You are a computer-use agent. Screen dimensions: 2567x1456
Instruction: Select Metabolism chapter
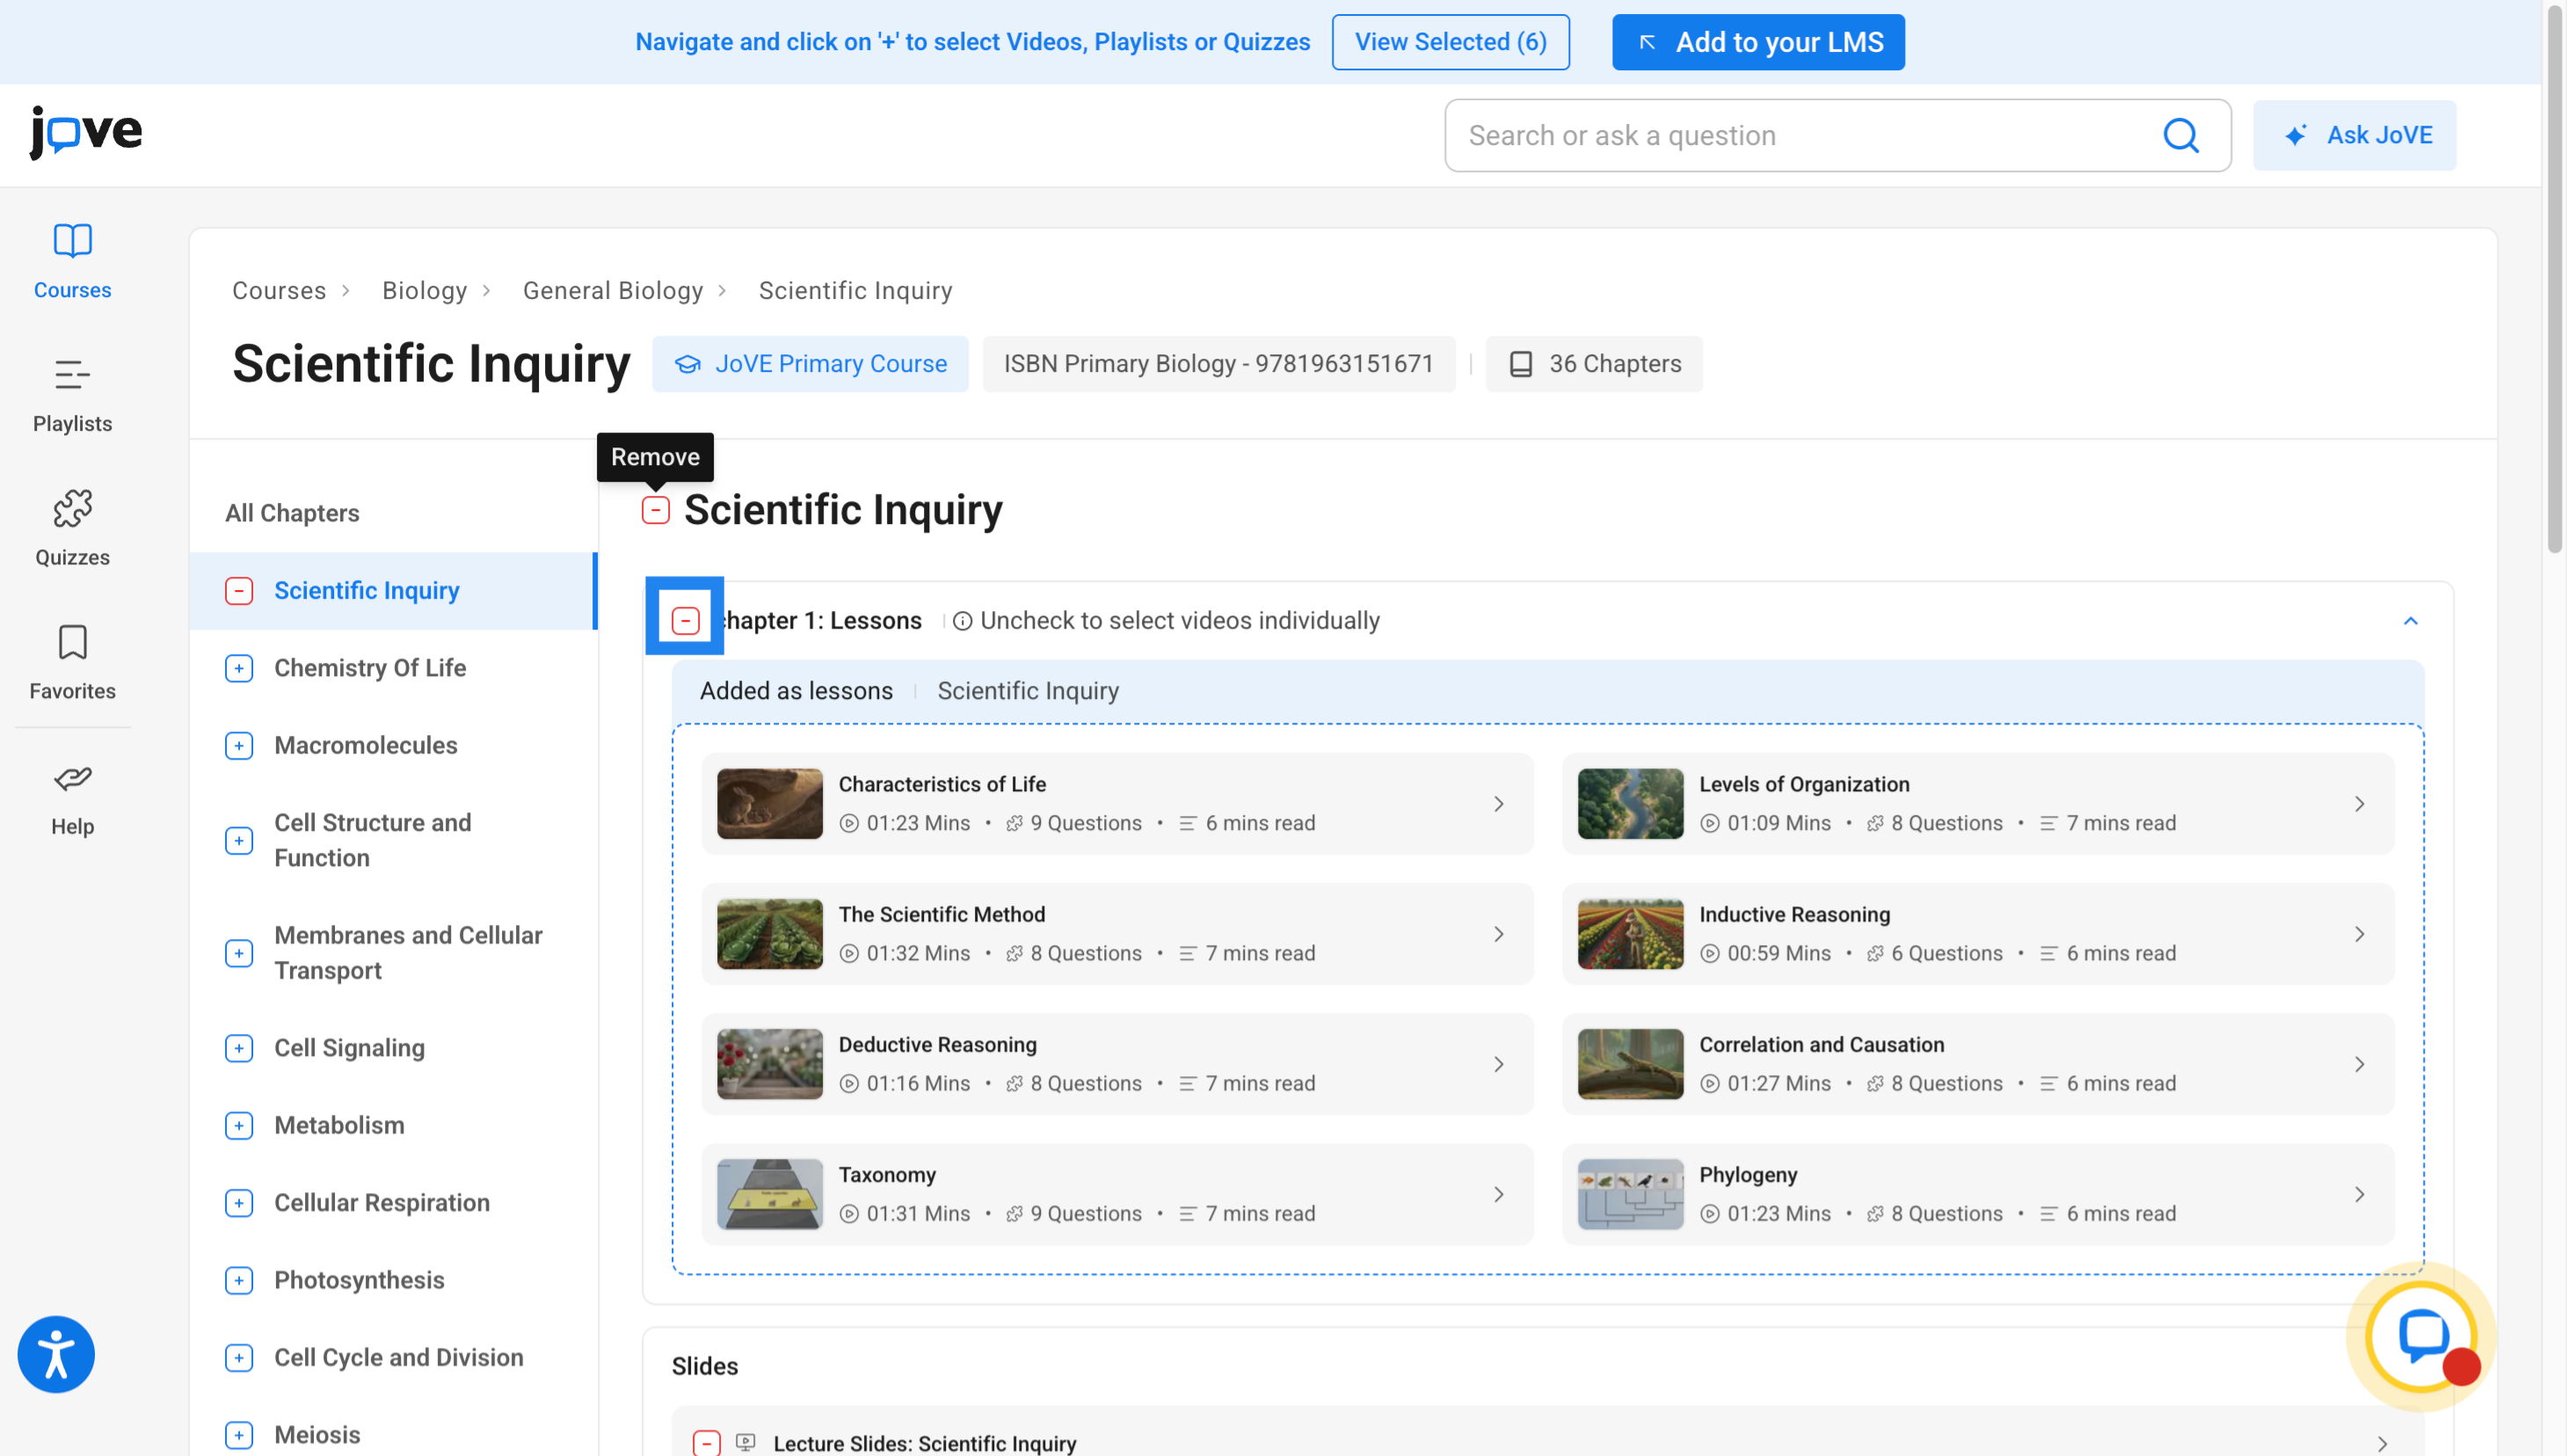(338, 1126)
